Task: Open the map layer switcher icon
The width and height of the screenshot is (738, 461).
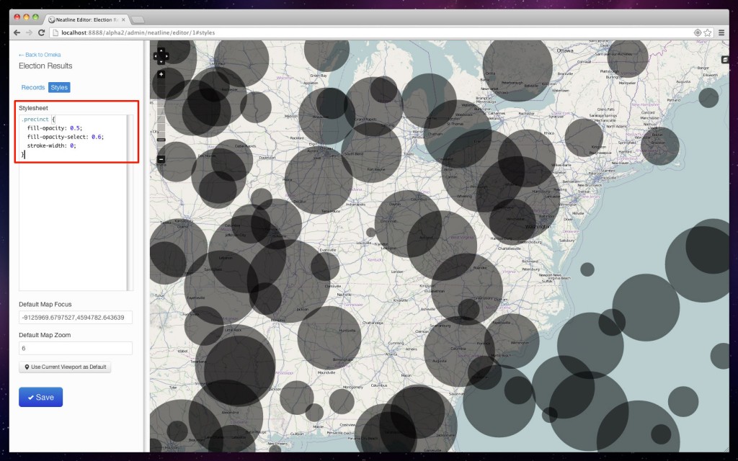Action: [x=725, y=60]
